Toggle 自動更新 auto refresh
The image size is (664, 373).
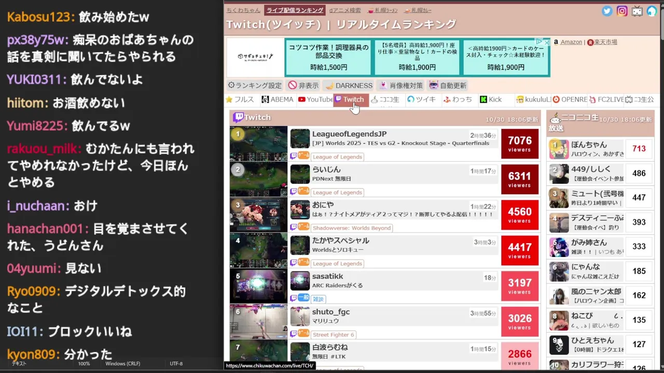(448, 85)
